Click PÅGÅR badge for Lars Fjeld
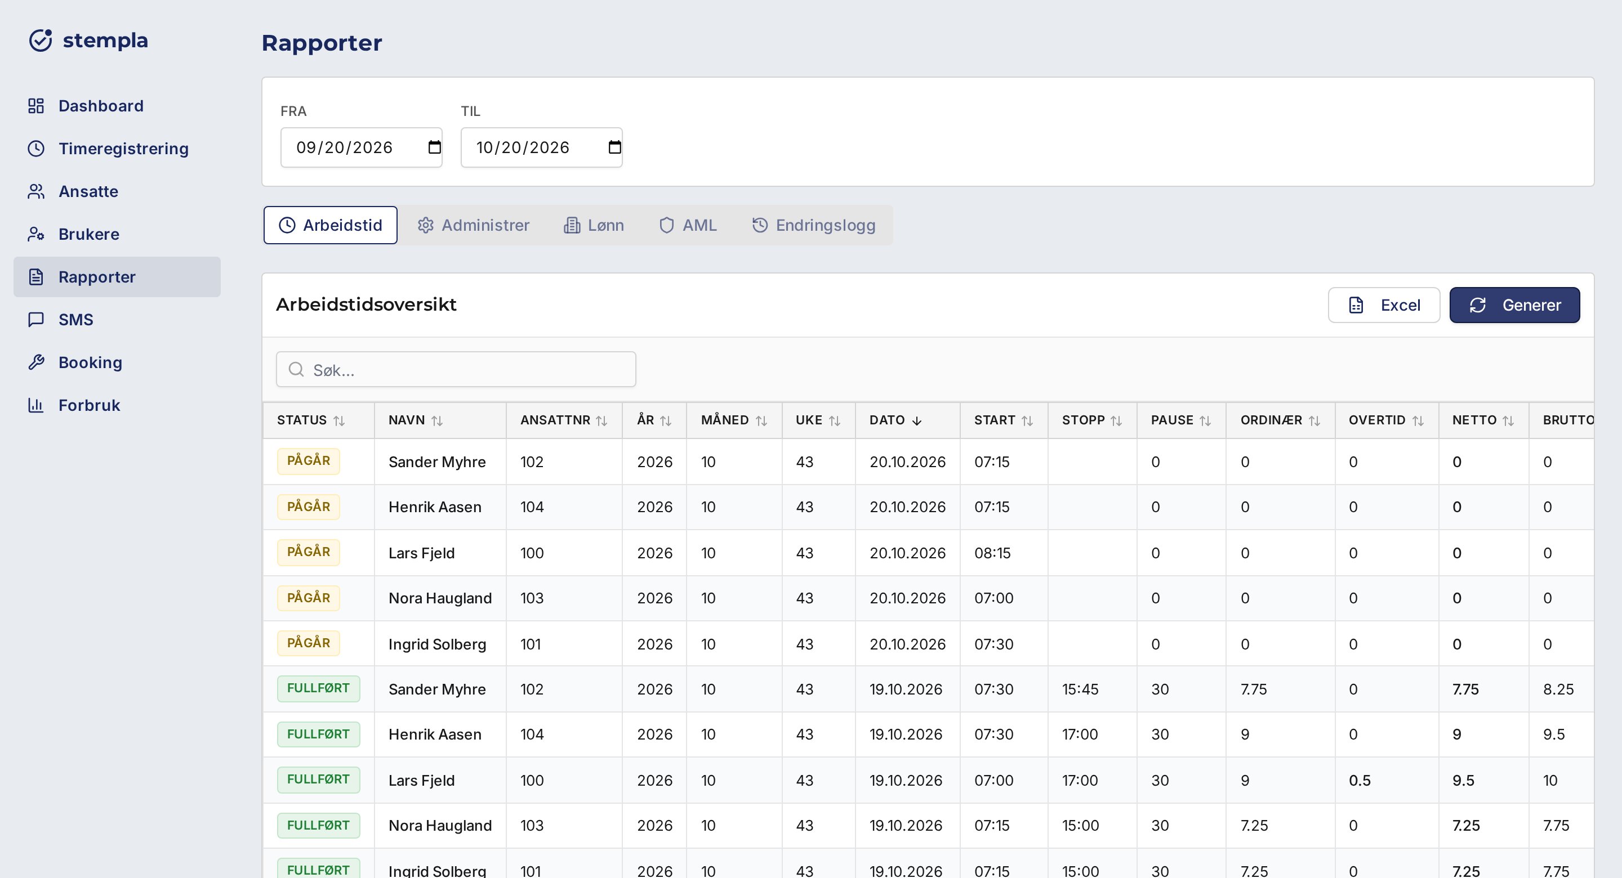The image size is (1622, 878). point(309,552)
